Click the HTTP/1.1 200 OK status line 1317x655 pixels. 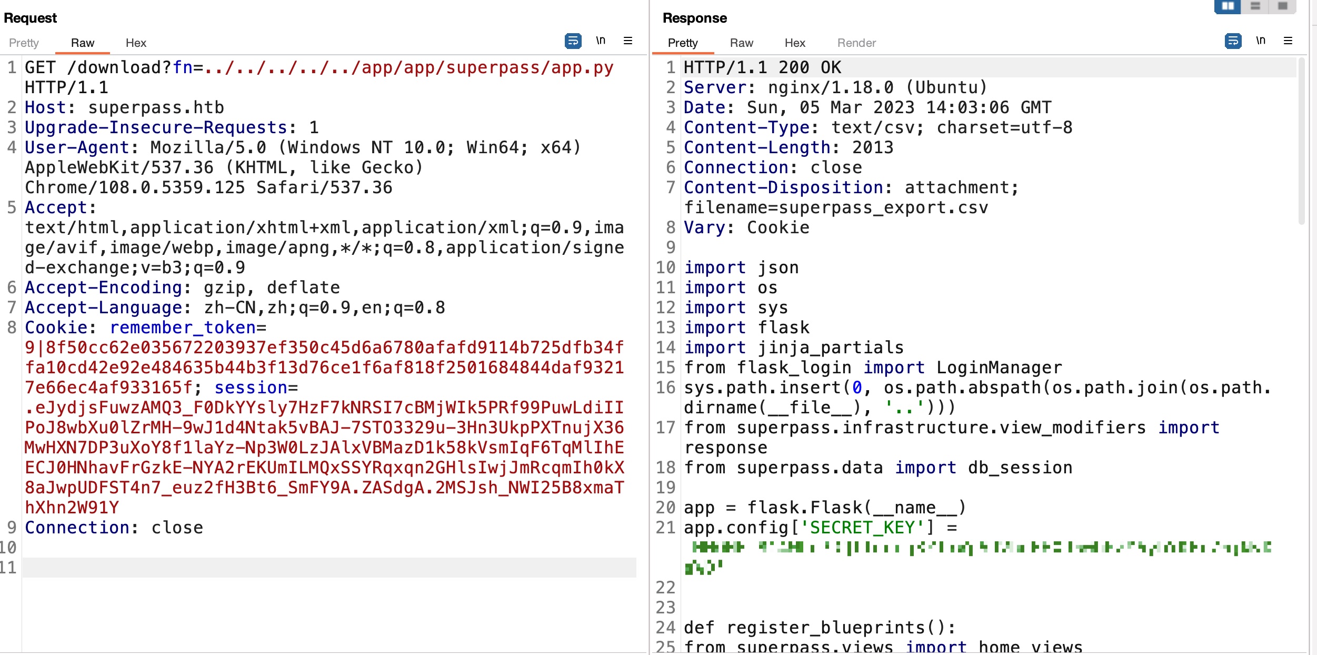click(762, 67)
